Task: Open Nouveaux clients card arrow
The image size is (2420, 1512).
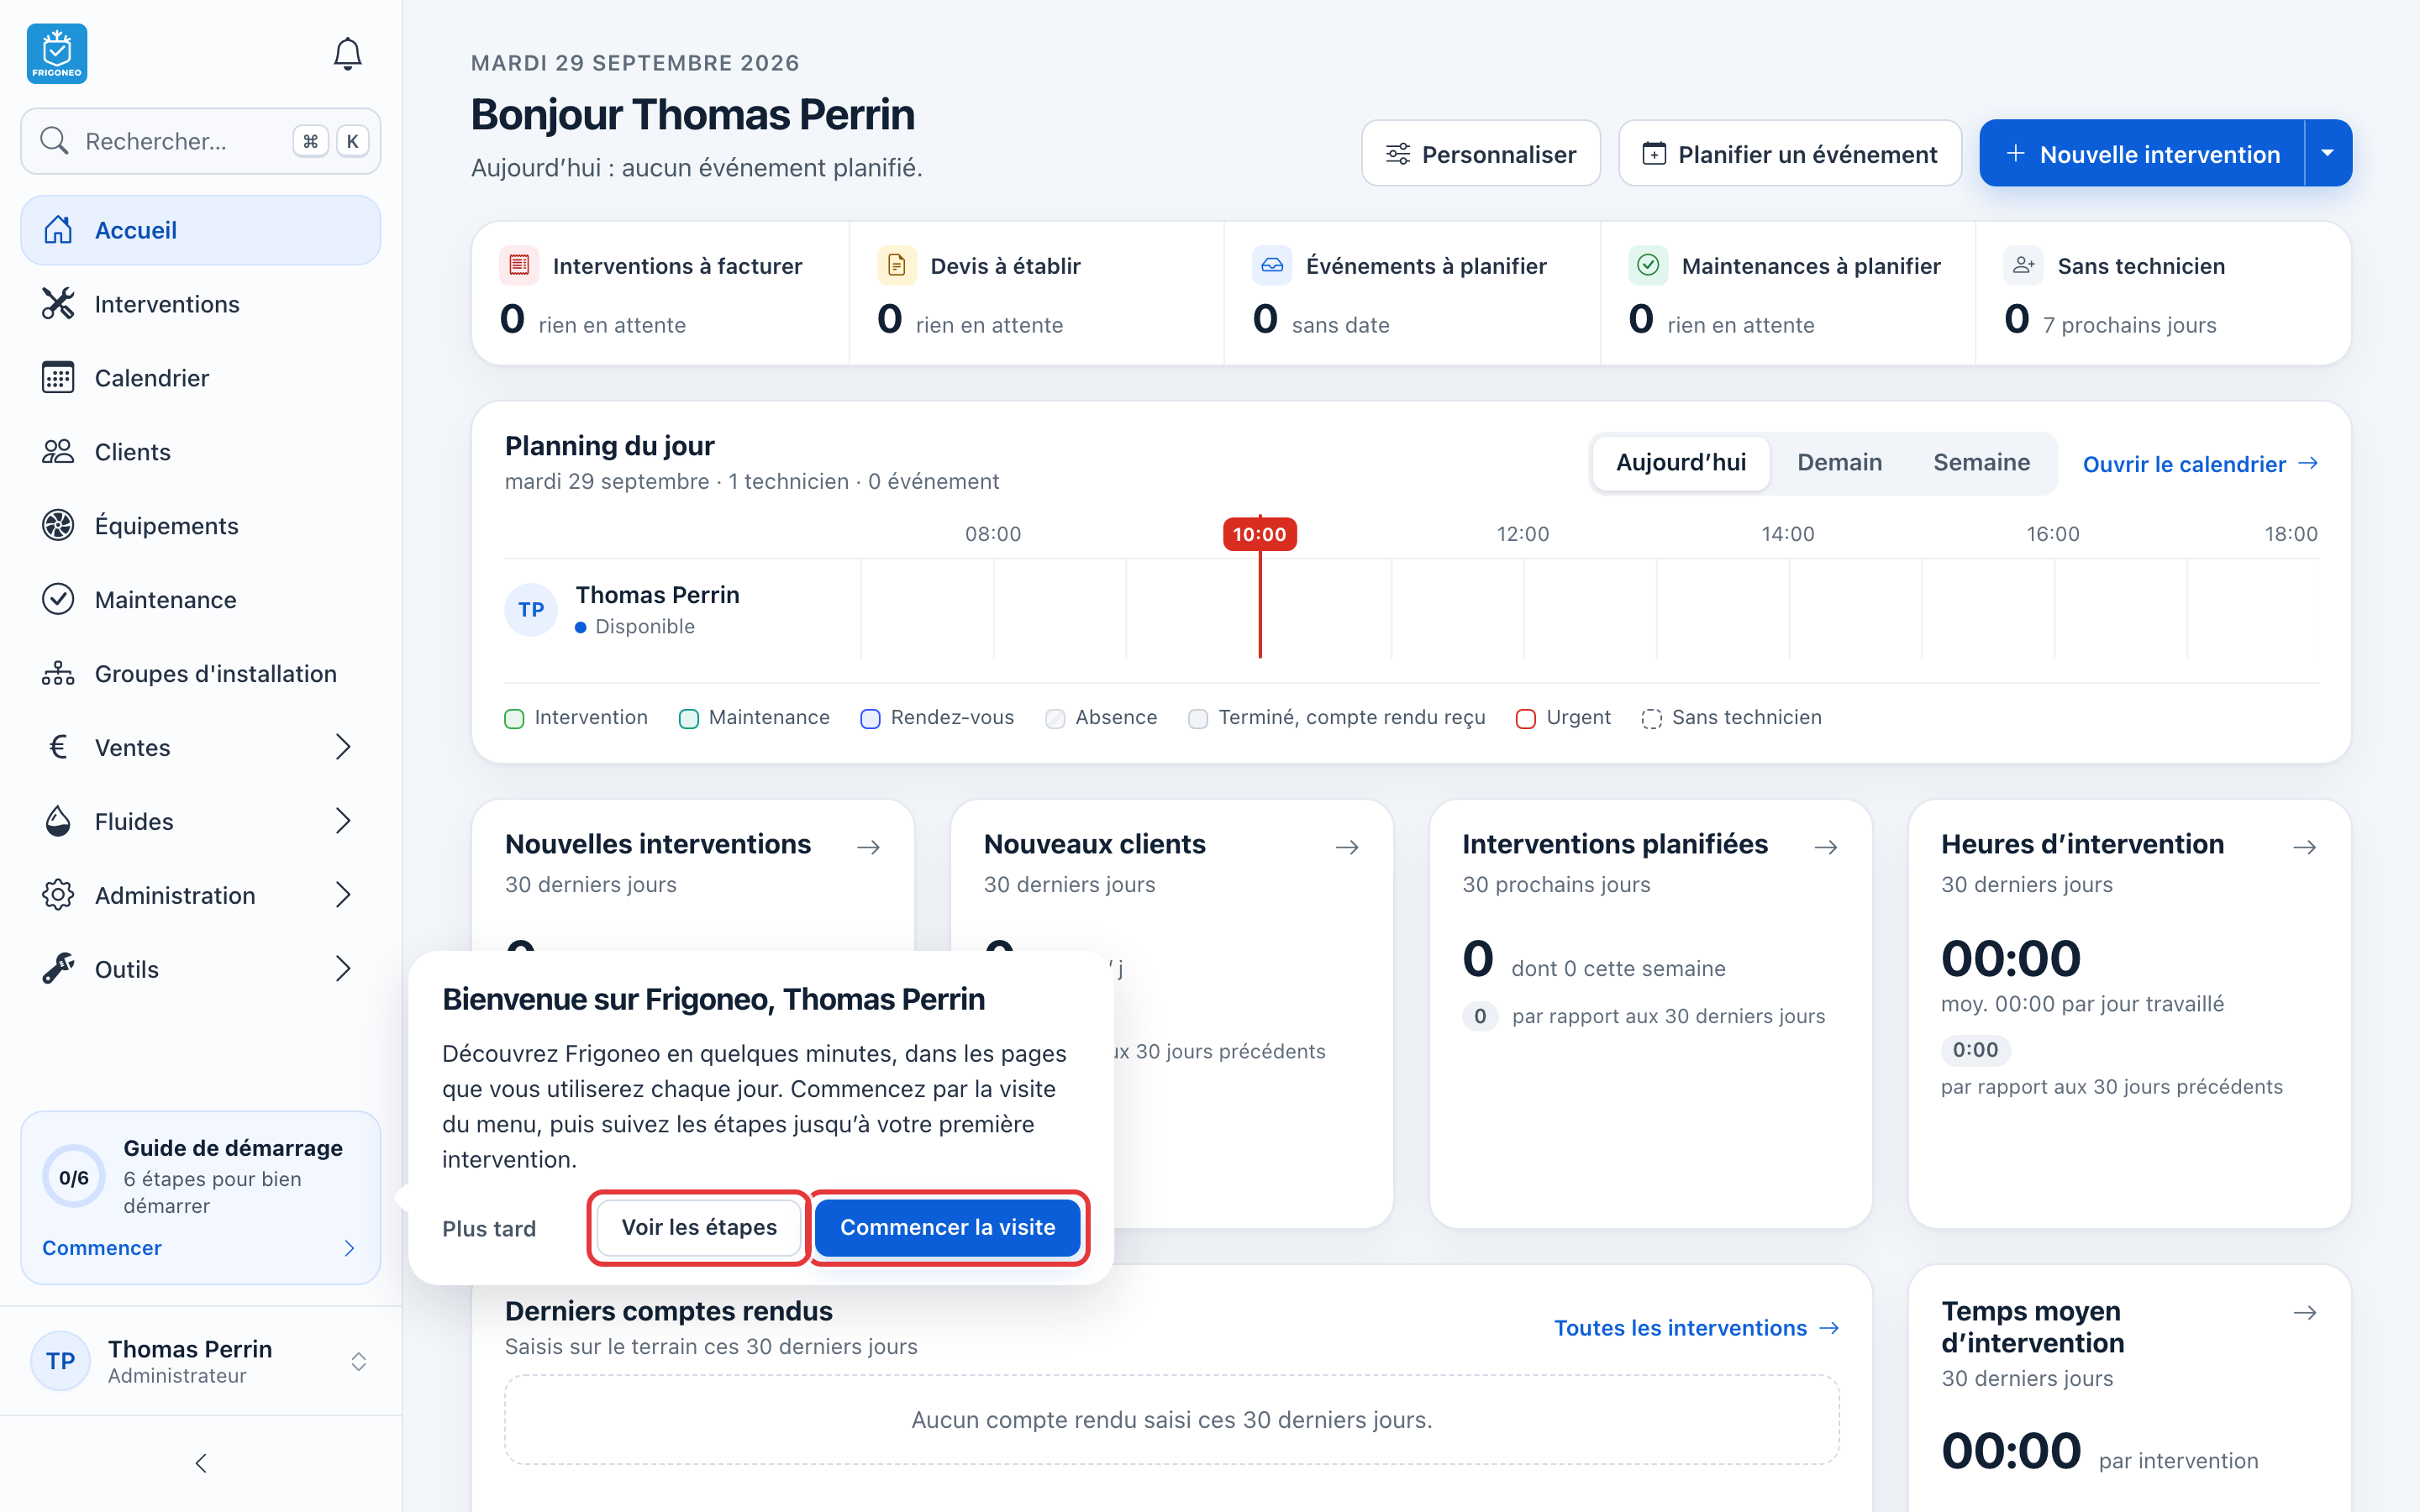Action: (1347, 847)
